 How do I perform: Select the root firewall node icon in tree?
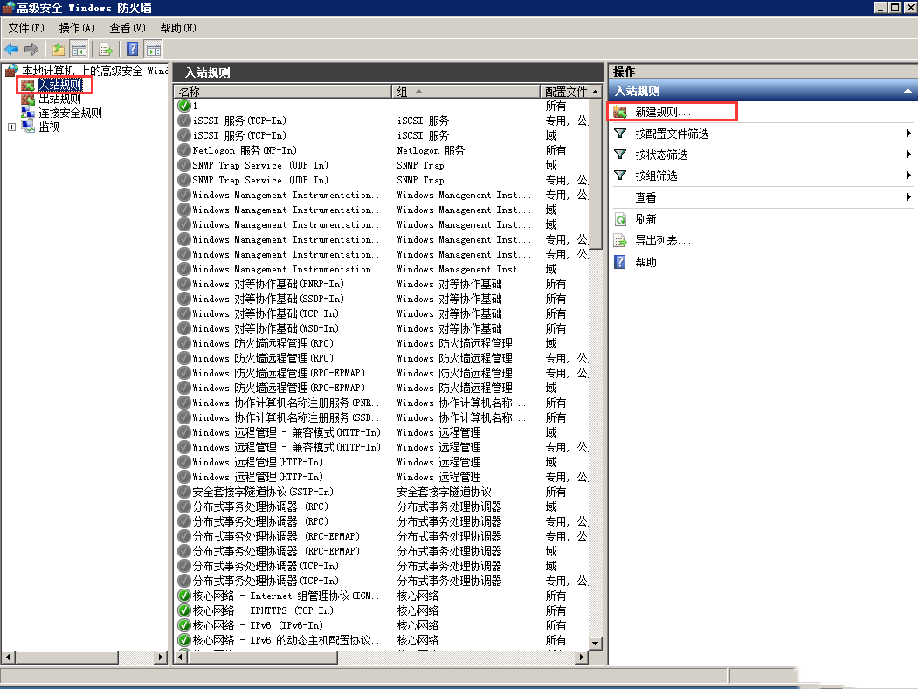click(x=11, y=71)
